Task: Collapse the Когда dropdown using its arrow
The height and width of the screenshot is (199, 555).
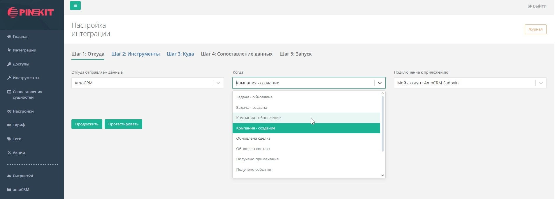Action: click(x=380, y=83)
